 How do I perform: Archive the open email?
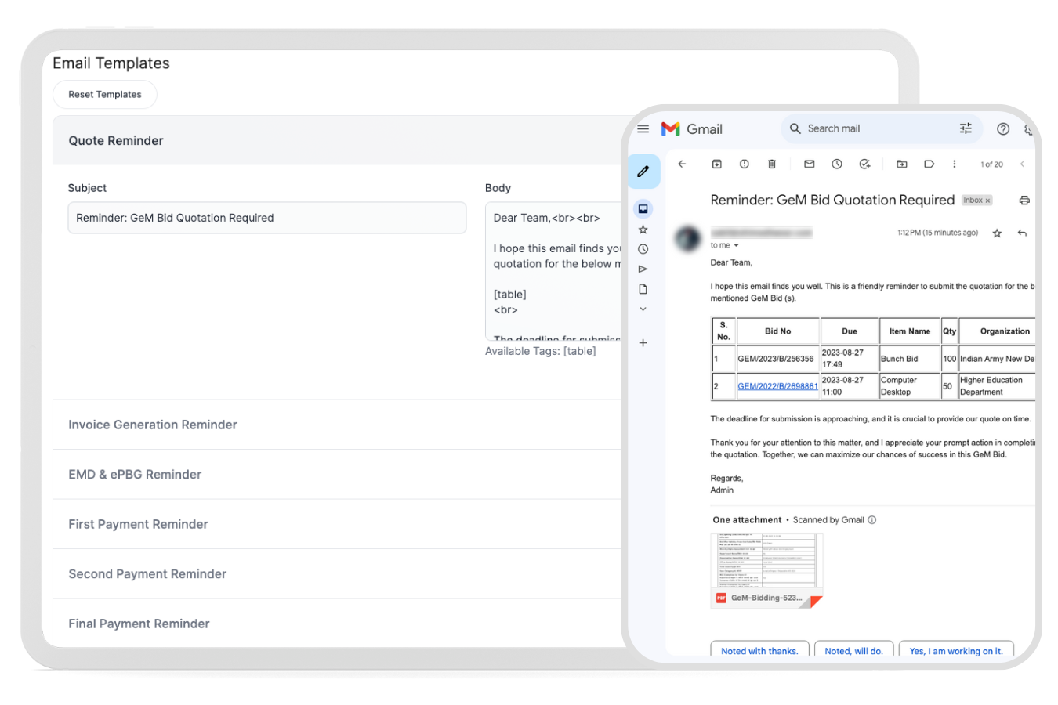716,164
